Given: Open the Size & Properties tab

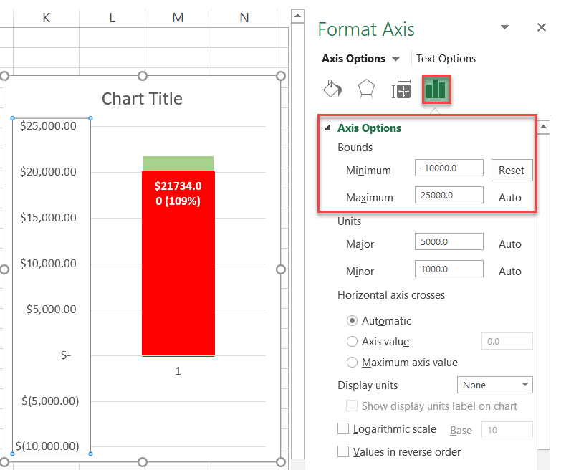Looking at the screenshot, I should tap(401, 90).
